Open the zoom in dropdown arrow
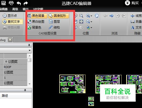 pos(91,16)
